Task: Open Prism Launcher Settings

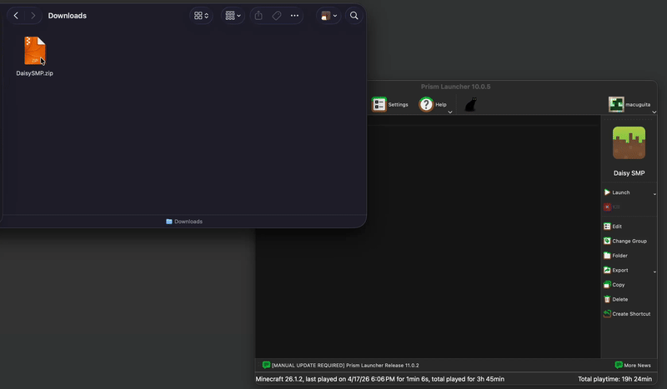Action: tap(390, 105)
